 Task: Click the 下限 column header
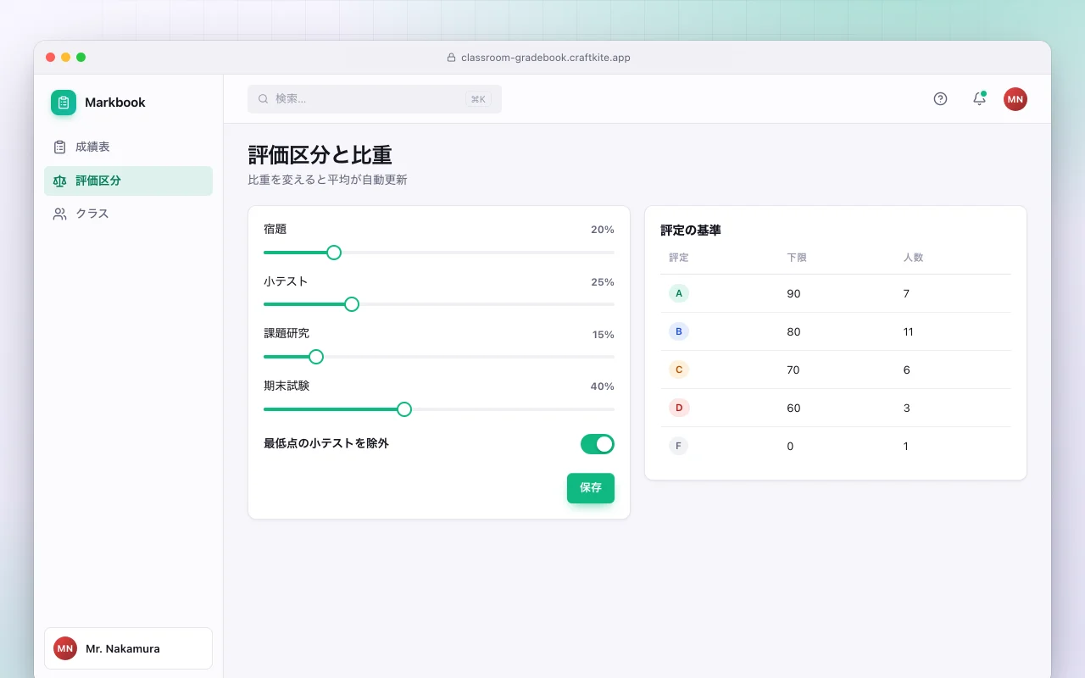point(797,258)
